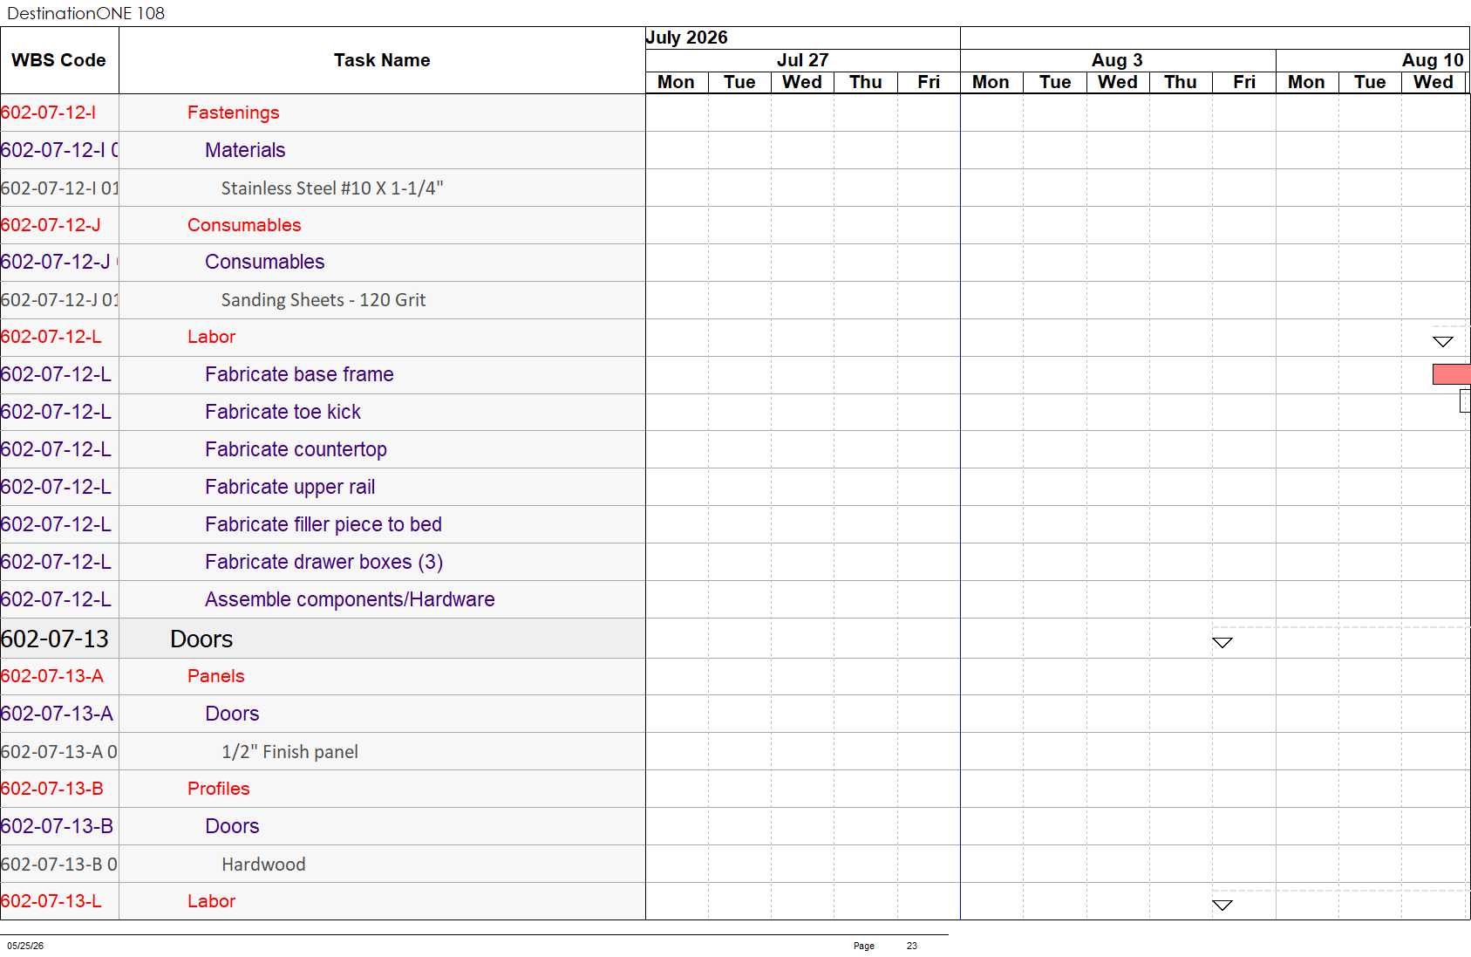Image resolution: width=1471 pixels, height=957 pixels.
Task: Click the WBS Code column header
Action: [58, 60]
